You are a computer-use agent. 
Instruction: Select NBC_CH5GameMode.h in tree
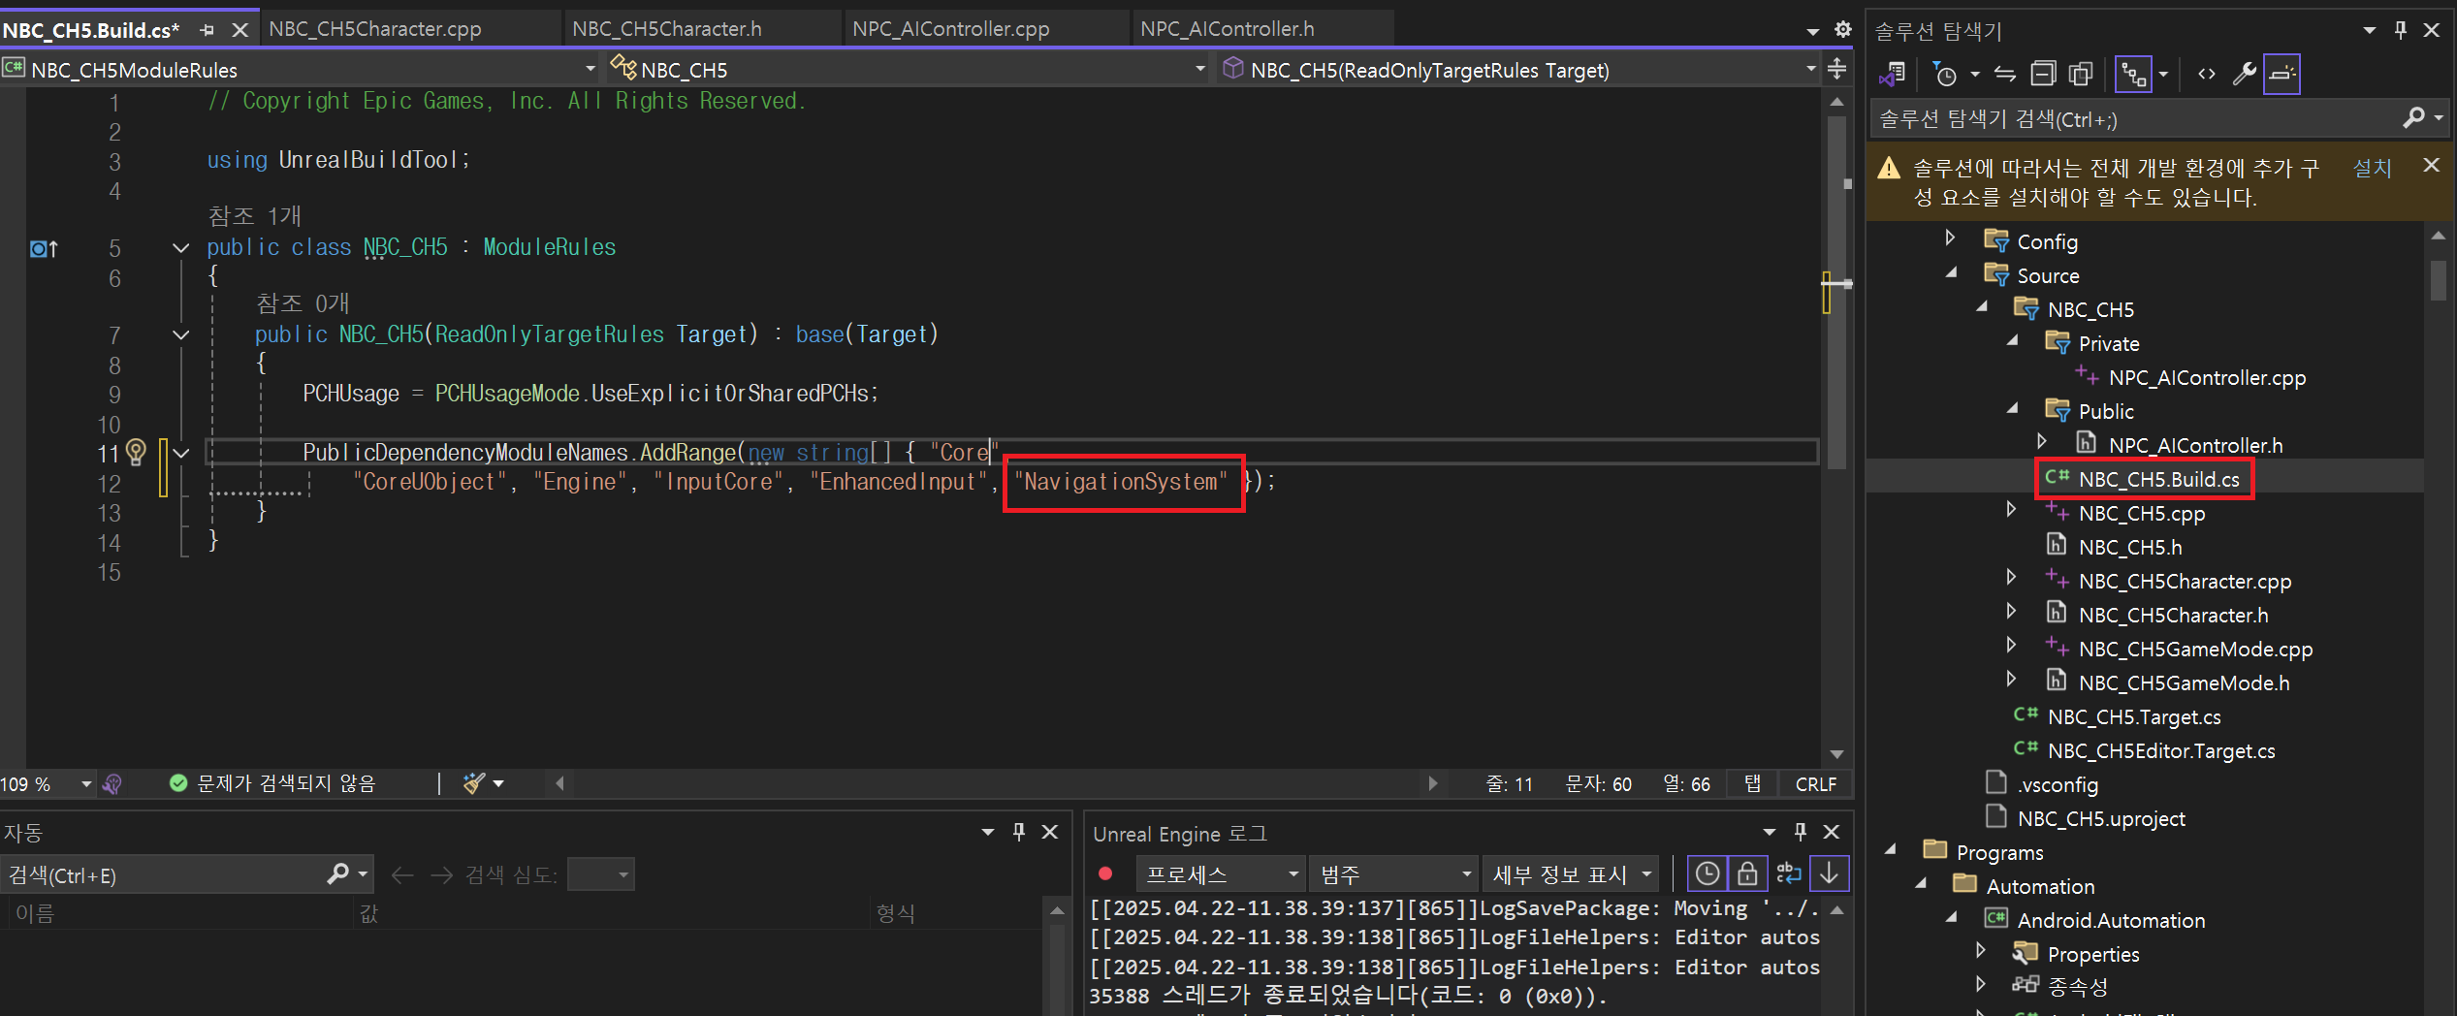(x=2184, y=683)
